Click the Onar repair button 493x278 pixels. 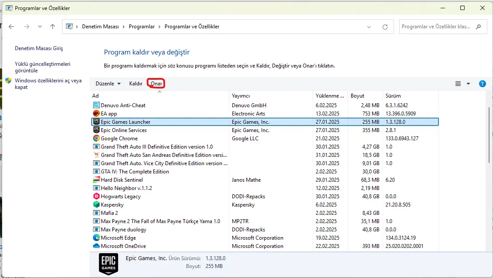click(x=156, y=84)
